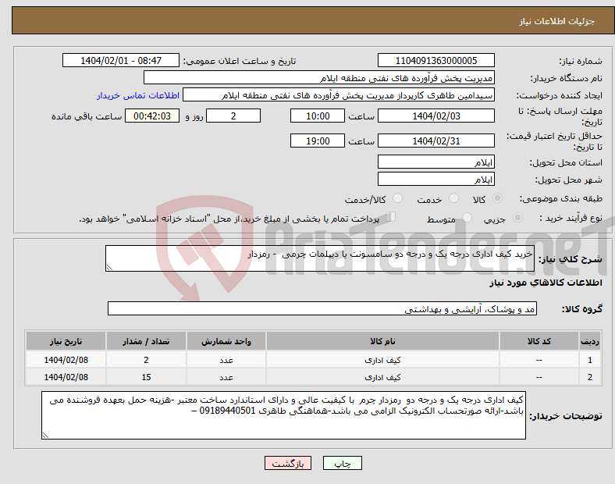Click the remaining time field 00:42:03
Viewport: 615px width, 484px height.
[x=152, y=116]
